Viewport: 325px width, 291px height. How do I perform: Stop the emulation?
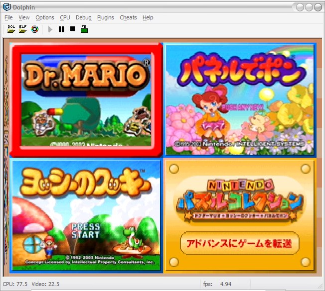point(73,28)
